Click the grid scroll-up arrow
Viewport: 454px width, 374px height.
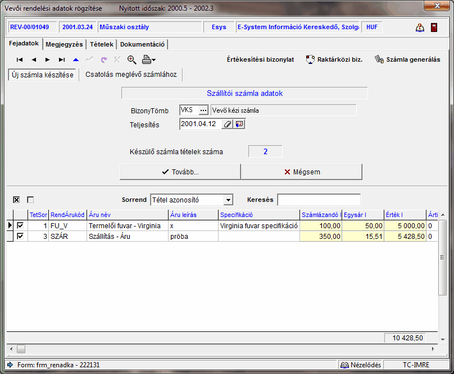[443, 215]
